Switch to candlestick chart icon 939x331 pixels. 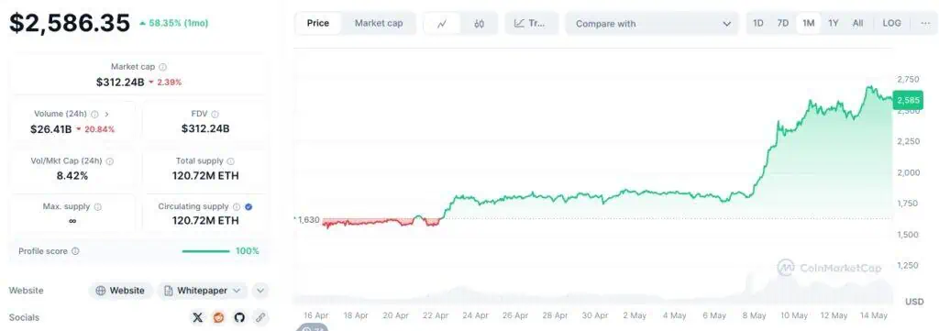(479, 23)
